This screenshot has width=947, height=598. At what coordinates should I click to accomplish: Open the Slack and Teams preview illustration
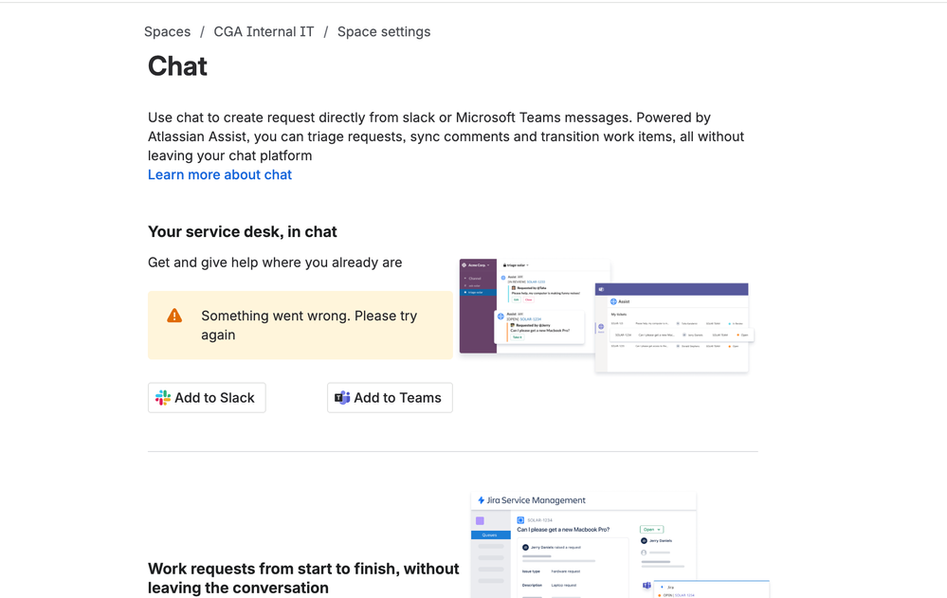pyautogui.click(x=606, y=316)
